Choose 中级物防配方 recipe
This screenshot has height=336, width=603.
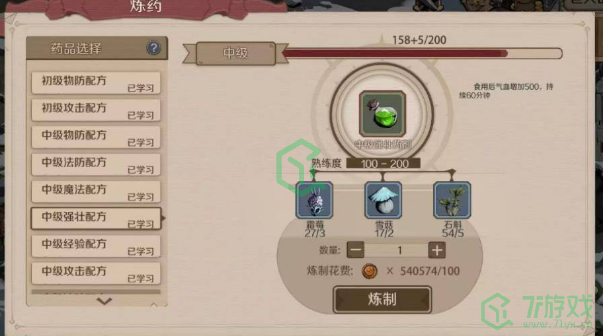point(96,137)
